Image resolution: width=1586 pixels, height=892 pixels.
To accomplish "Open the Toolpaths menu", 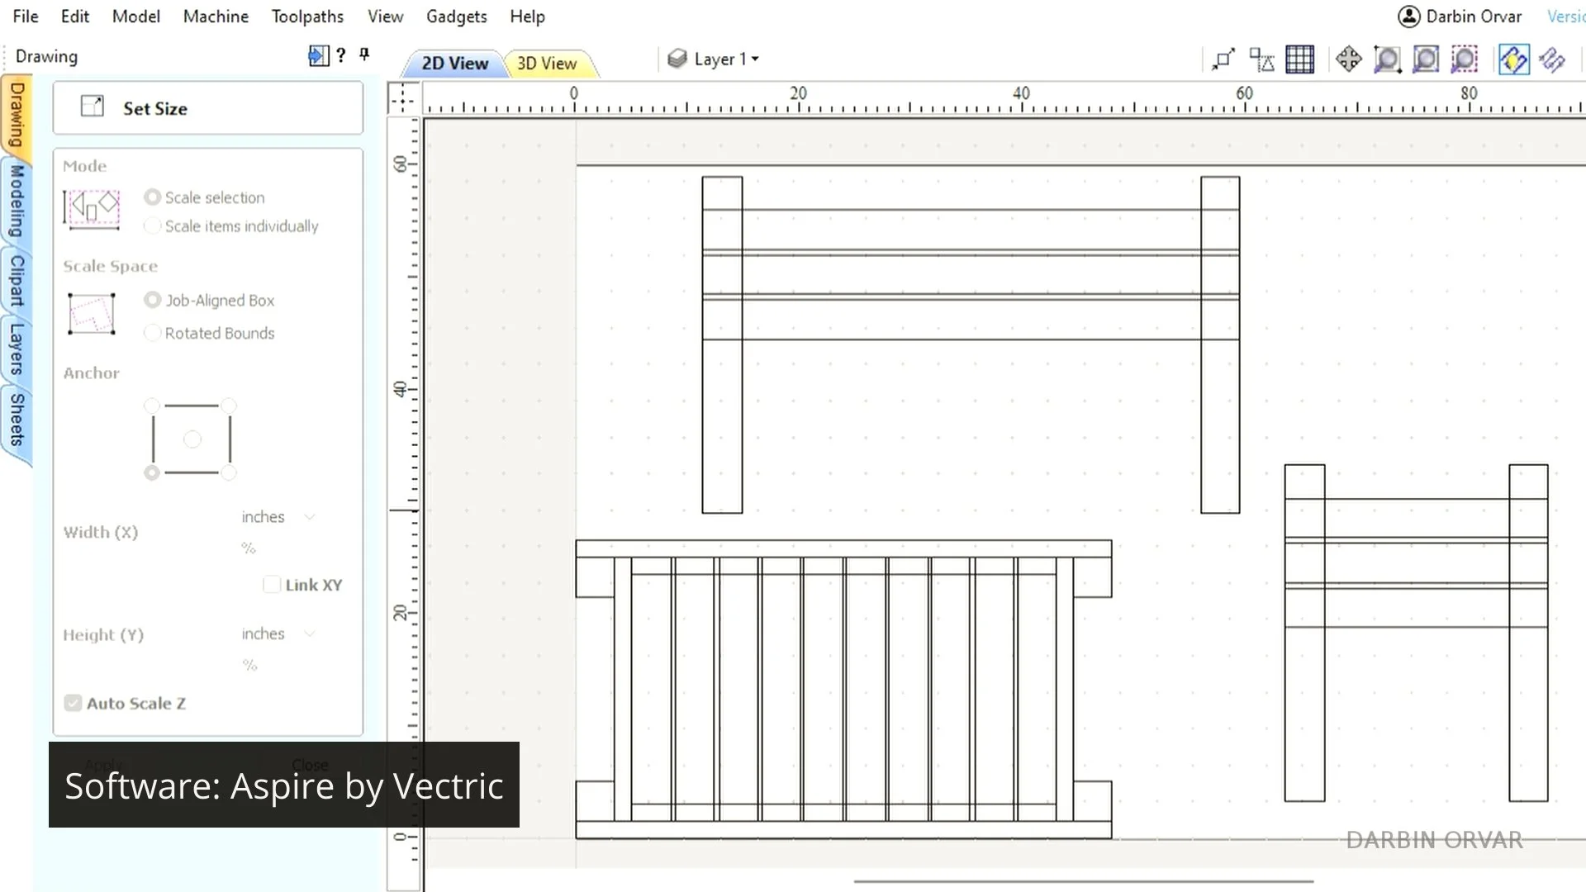I will [x=307, y=17].
